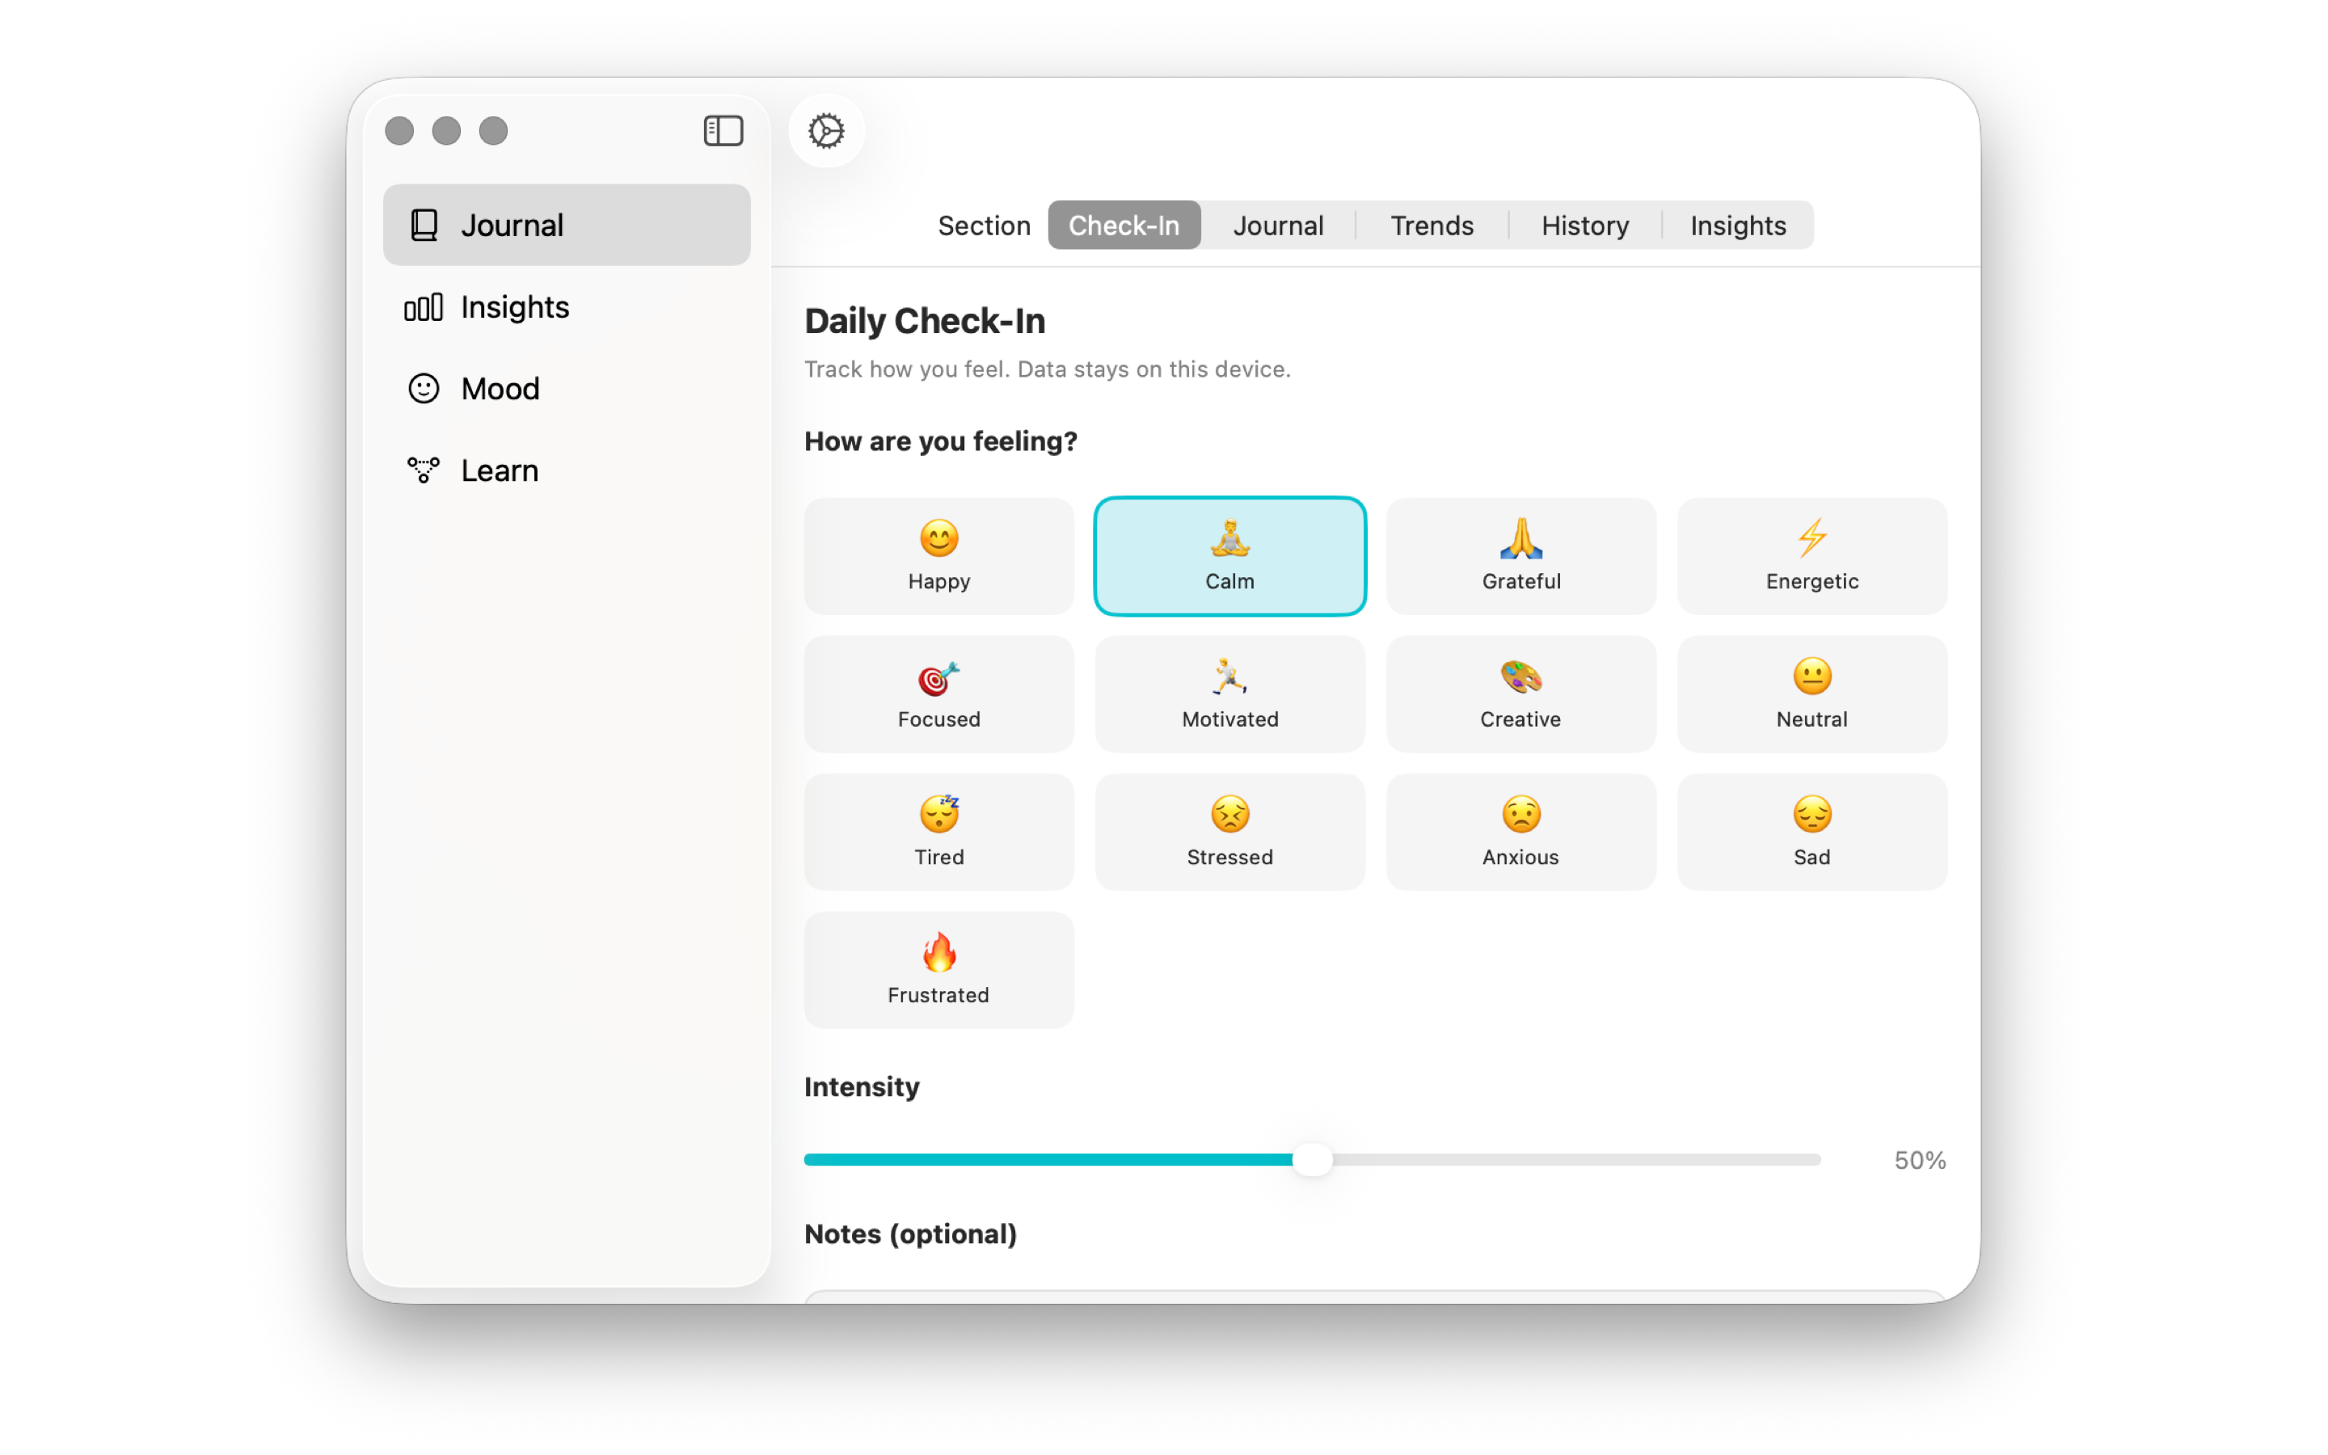Click the Notes text field
Viewport: 2328px width, 1455px height.
tap(1375, 1297)
